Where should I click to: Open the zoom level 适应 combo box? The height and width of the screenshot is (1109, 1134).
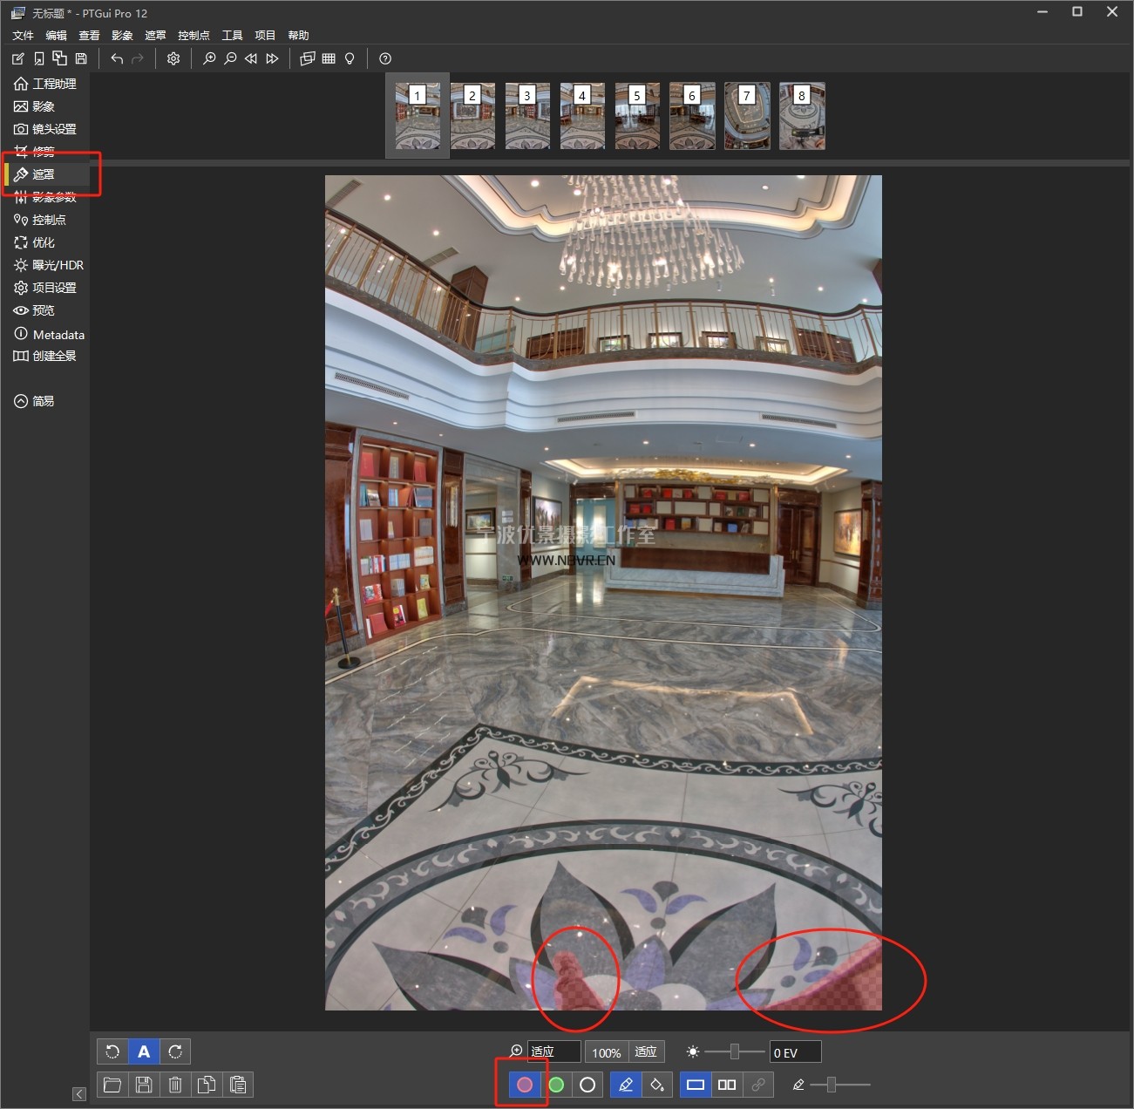[x=553, y=1052]
